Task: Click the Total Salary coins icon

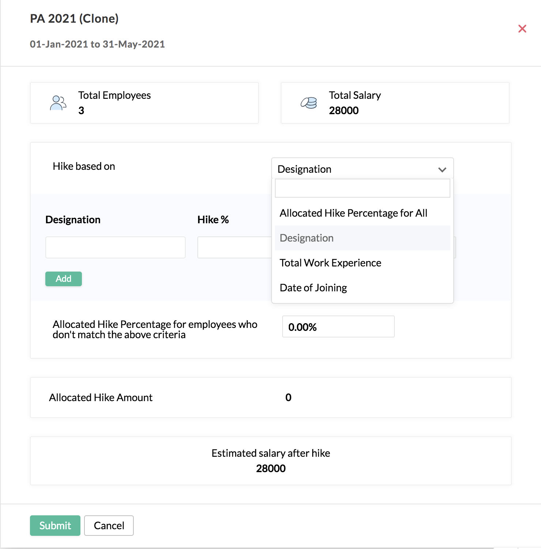Action: click(309, 103)
